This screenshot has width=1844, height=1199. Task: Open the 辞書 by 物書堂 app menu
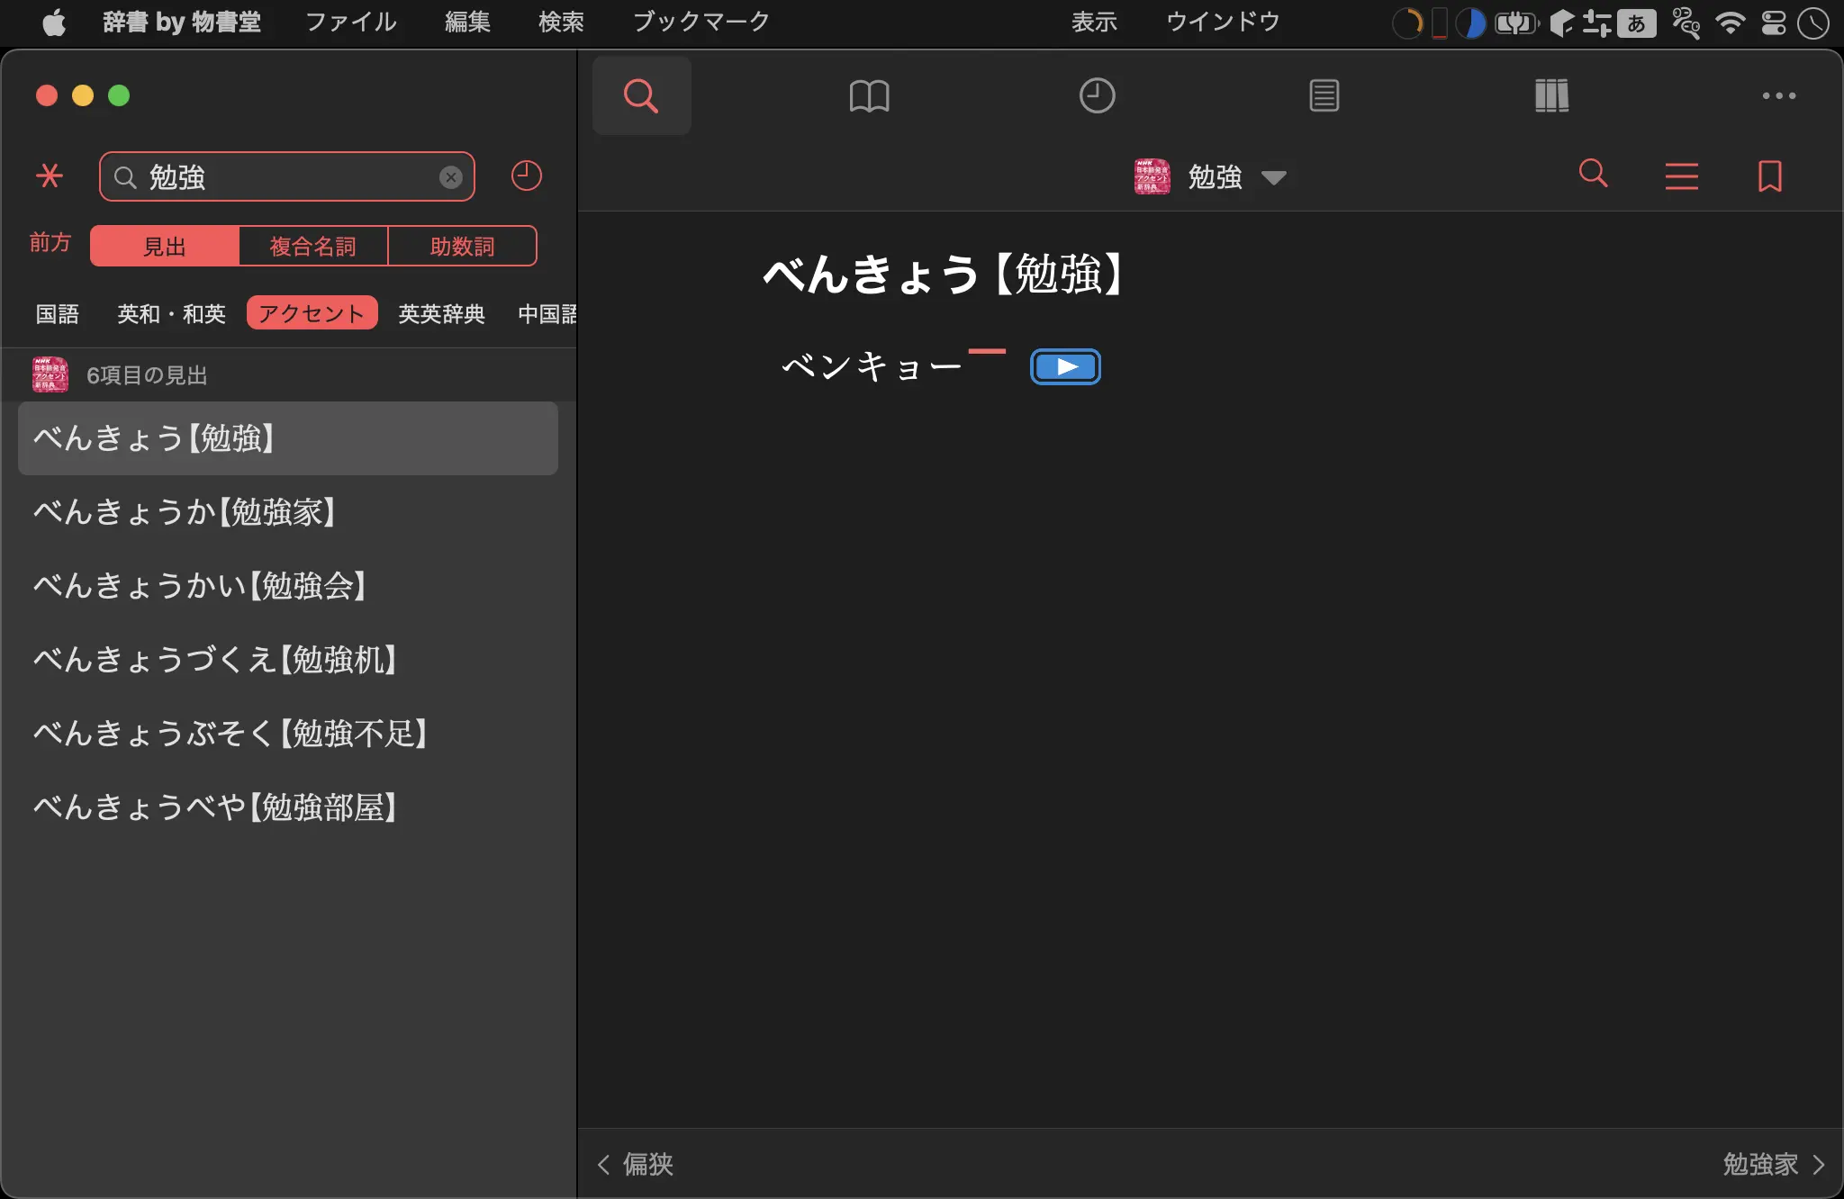(182, 22)
